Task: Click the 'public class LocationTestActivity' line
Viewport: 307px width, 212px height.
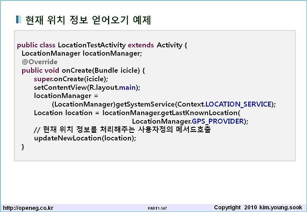Action: [102, 45]
